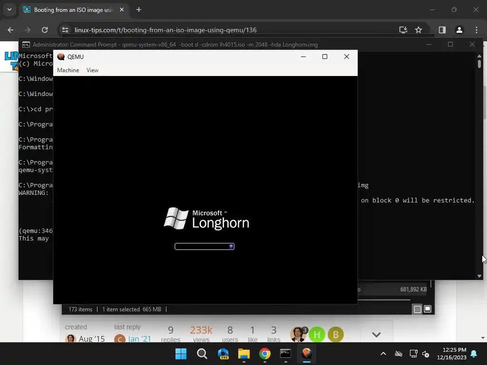
Task: Open the Jan '21 last reply link
Action: pyautogui.click(x=140, y=338)
